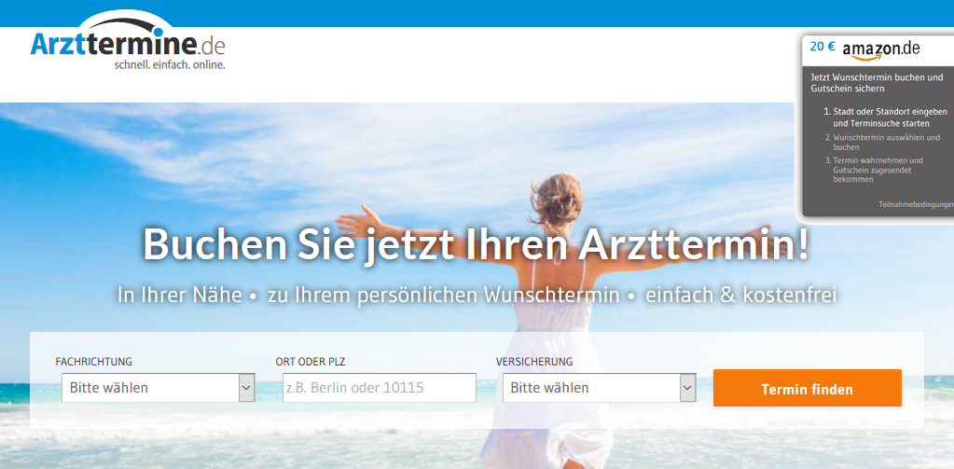954x469 pixels.
Task: Click the slogan "schnell. einfach. online."
Action: [170, 64]
